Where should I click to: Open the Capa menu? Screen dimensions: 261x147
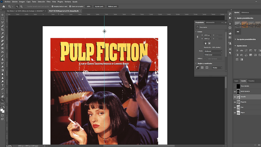[x=28, y=2]
